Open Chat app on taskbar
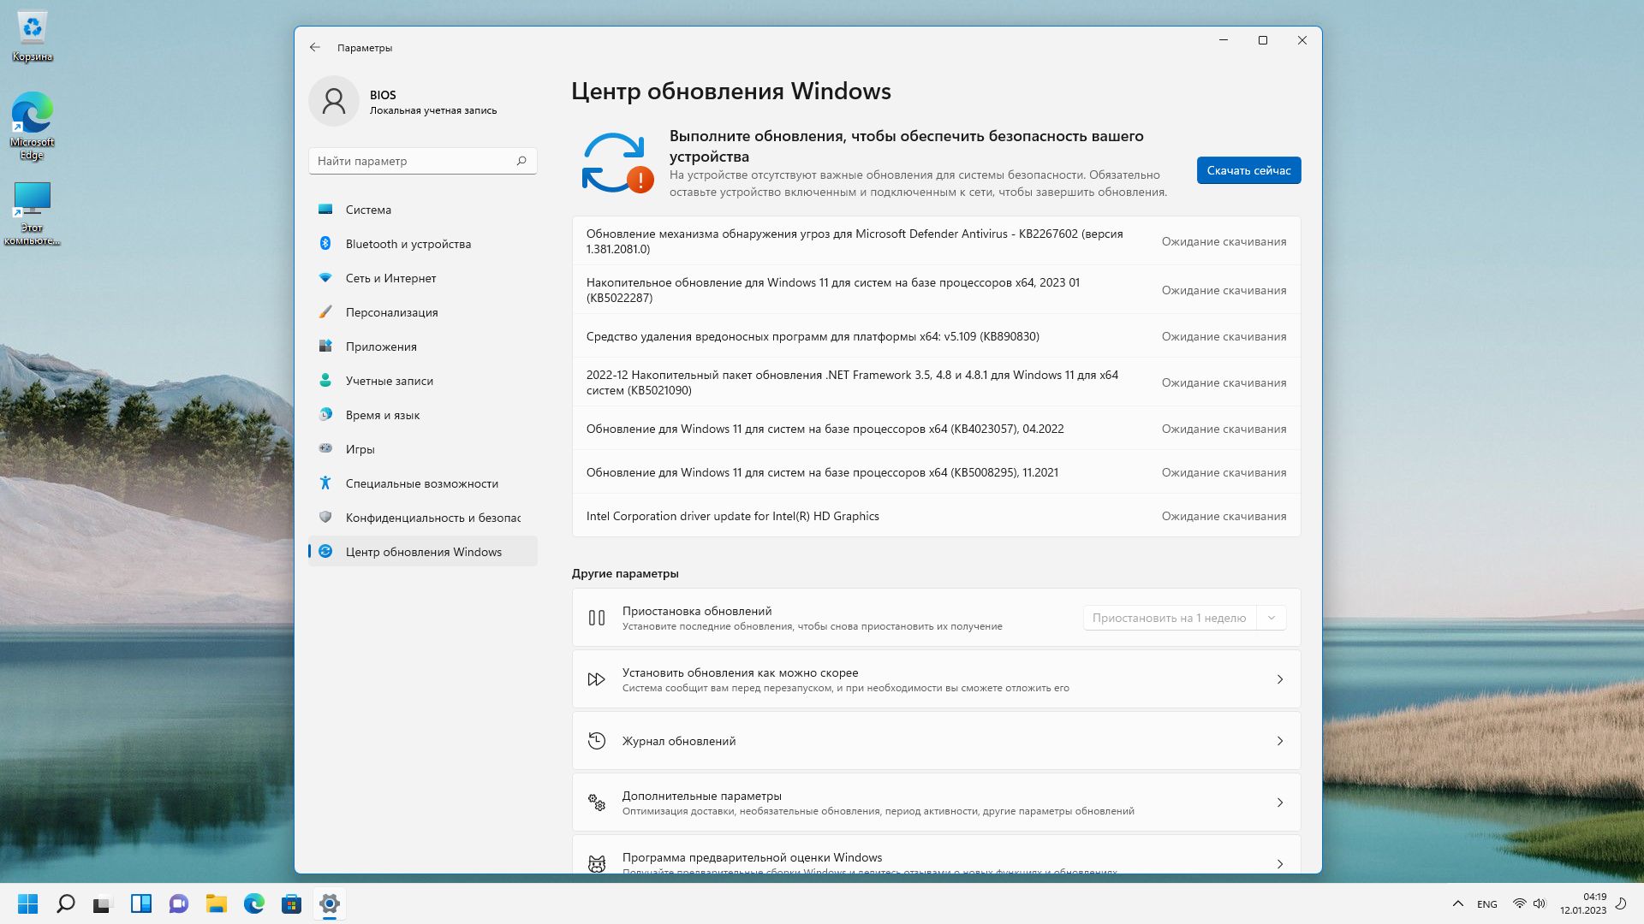Screen dimensions: 1644x924 [179, 903]
